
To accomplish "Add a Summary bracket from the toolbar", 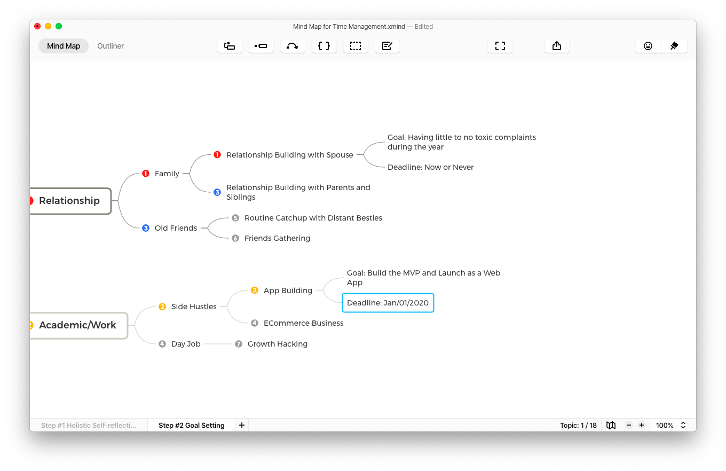I will (324, 46).
